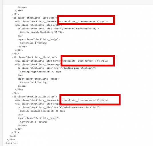This screenshot has height=146, width=153.
Task: Click the closing </ul> tag line
Action: [x=13, y=136]
